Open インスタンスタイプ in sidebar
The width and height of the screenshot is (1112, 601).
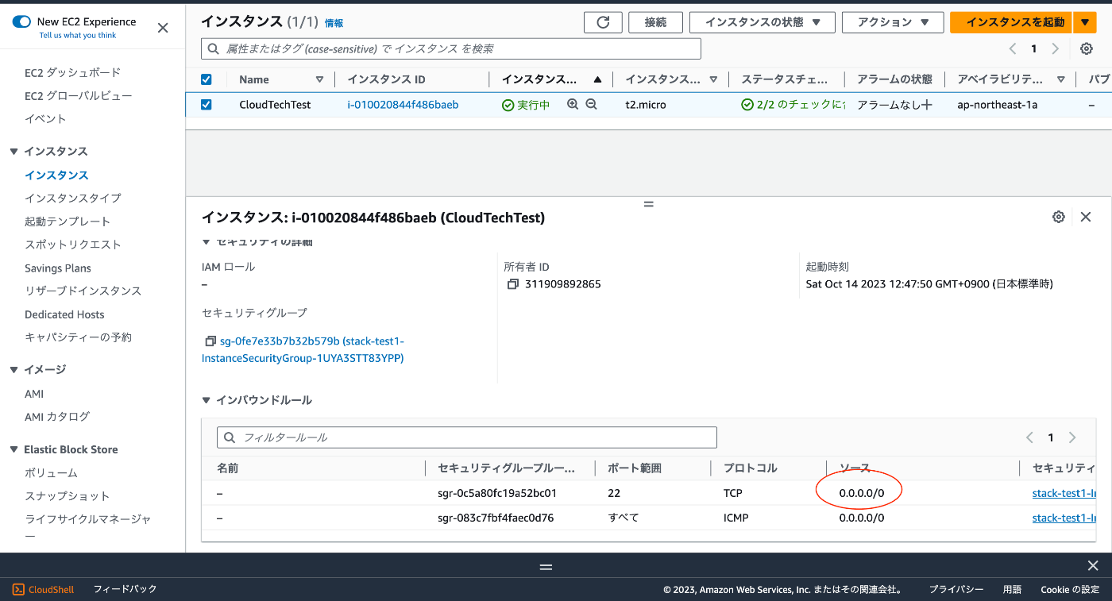click(x=73, y=198)
